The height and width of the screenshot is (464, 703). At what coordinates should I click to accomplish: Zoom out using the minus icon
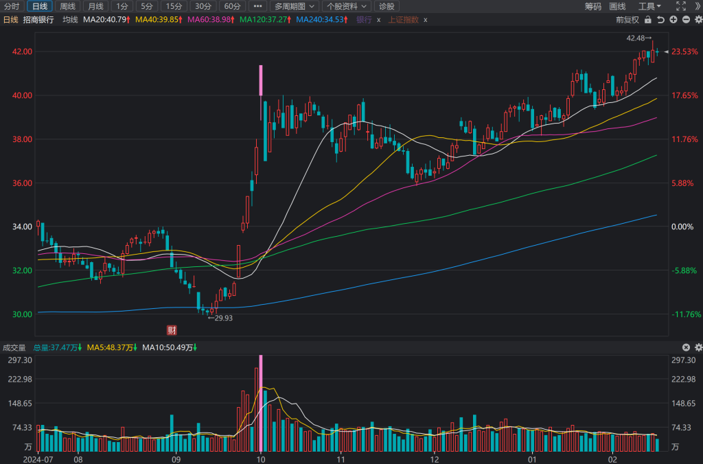[685, 20]
